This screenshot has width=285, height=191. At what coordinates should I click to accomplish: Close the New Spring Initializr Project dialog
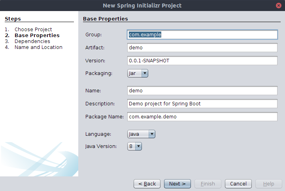point(278,6)
